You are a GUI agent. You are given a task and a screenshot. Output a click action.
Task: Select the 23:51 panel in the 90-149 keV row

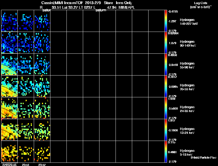[26, 43]
